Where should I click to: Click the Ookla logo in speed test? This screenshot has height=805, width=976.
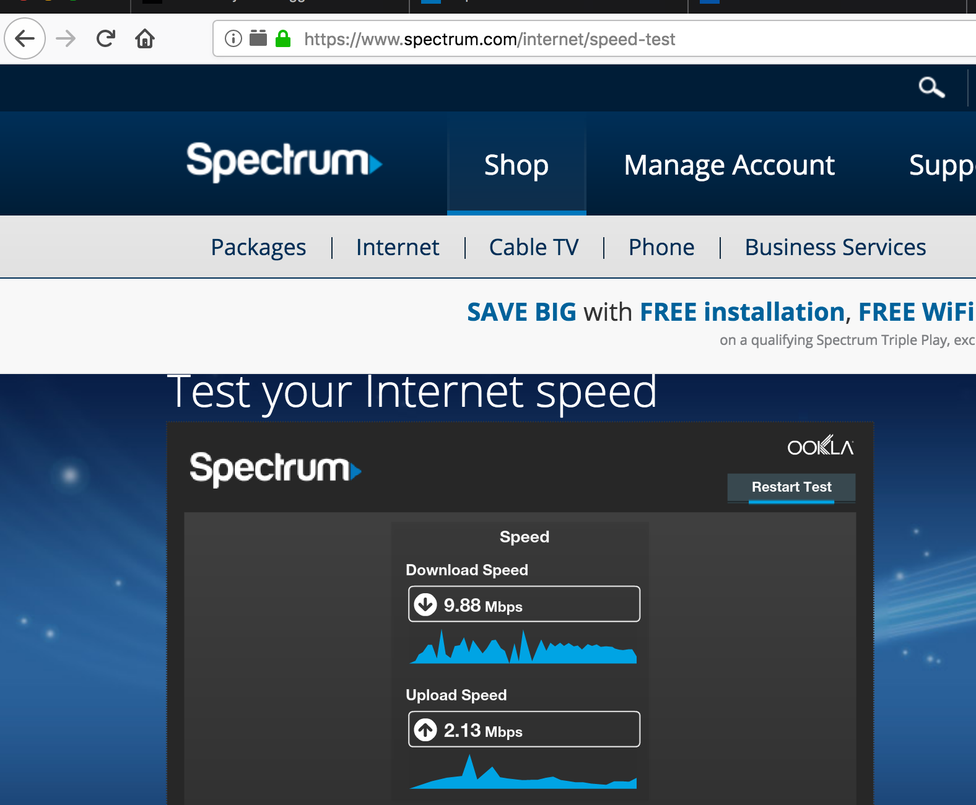pyautogui.click(x=821, y=446)
